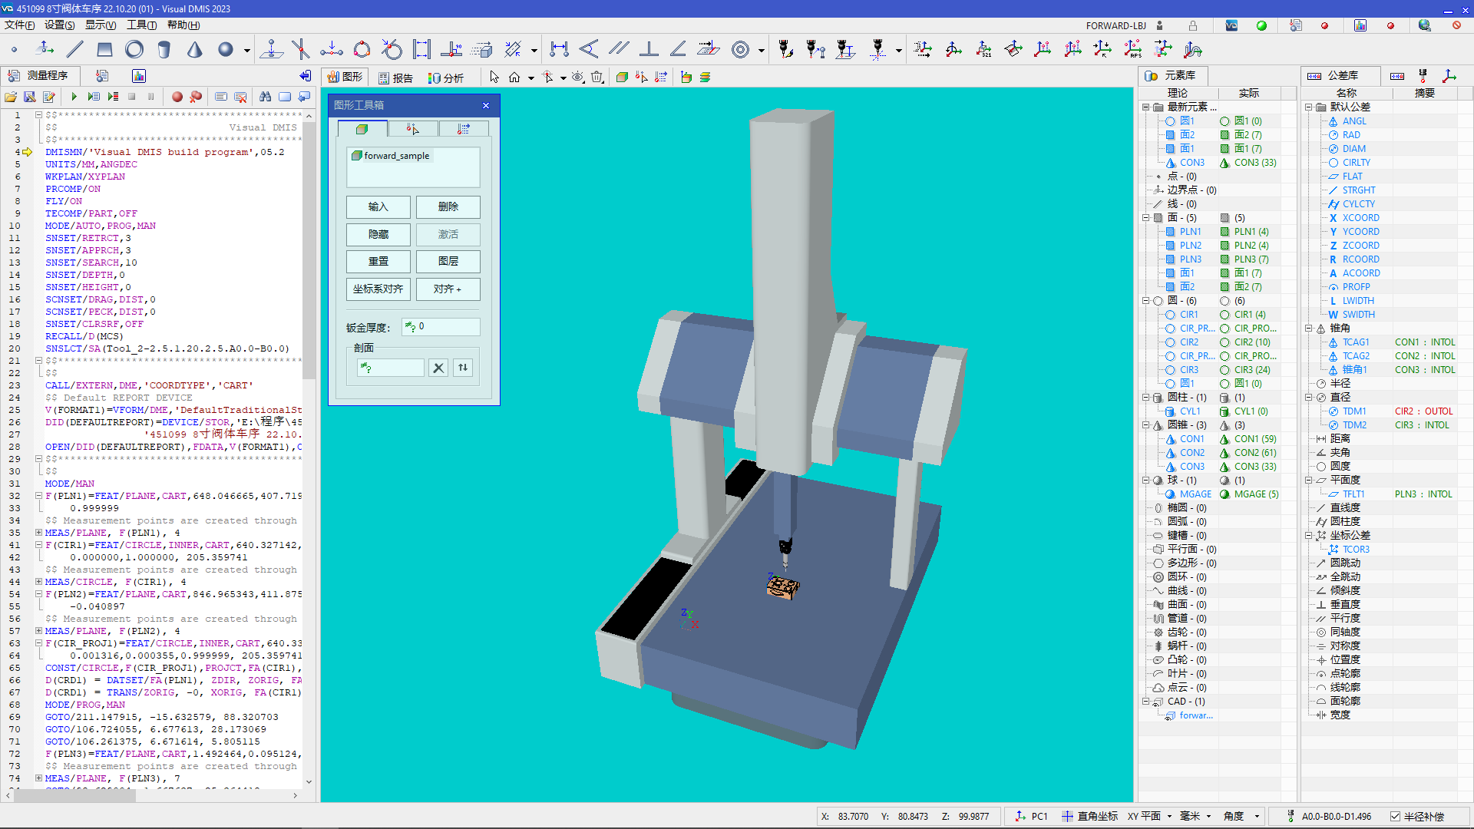Select the line feature tool
This screenshot has height=829, width=1474.
74,50
